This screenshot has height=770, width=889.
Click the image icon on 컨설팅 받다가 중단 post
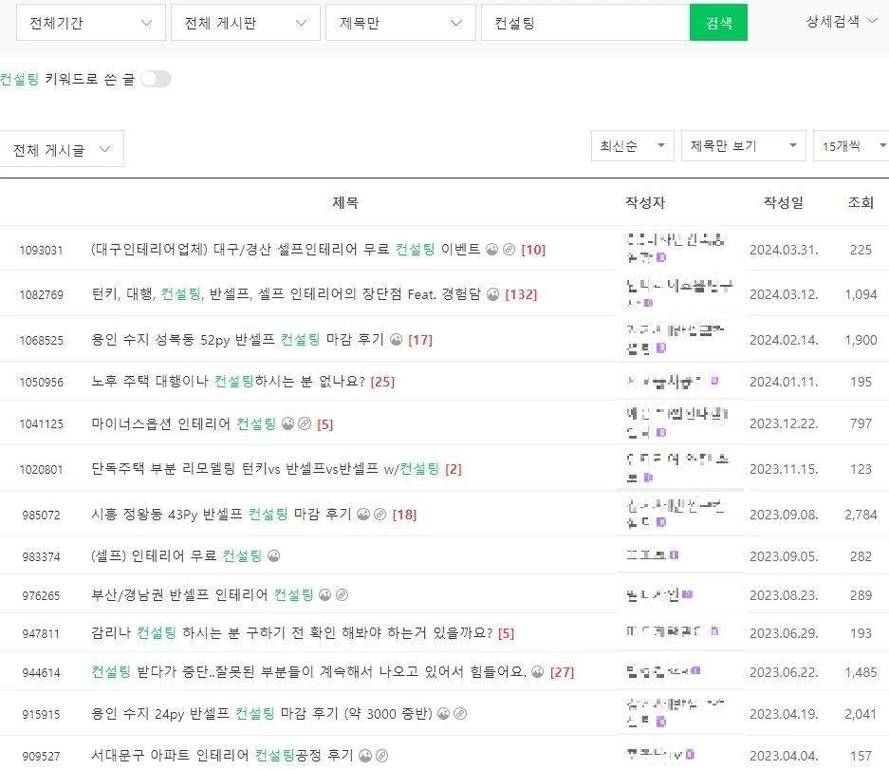point(538,672)
